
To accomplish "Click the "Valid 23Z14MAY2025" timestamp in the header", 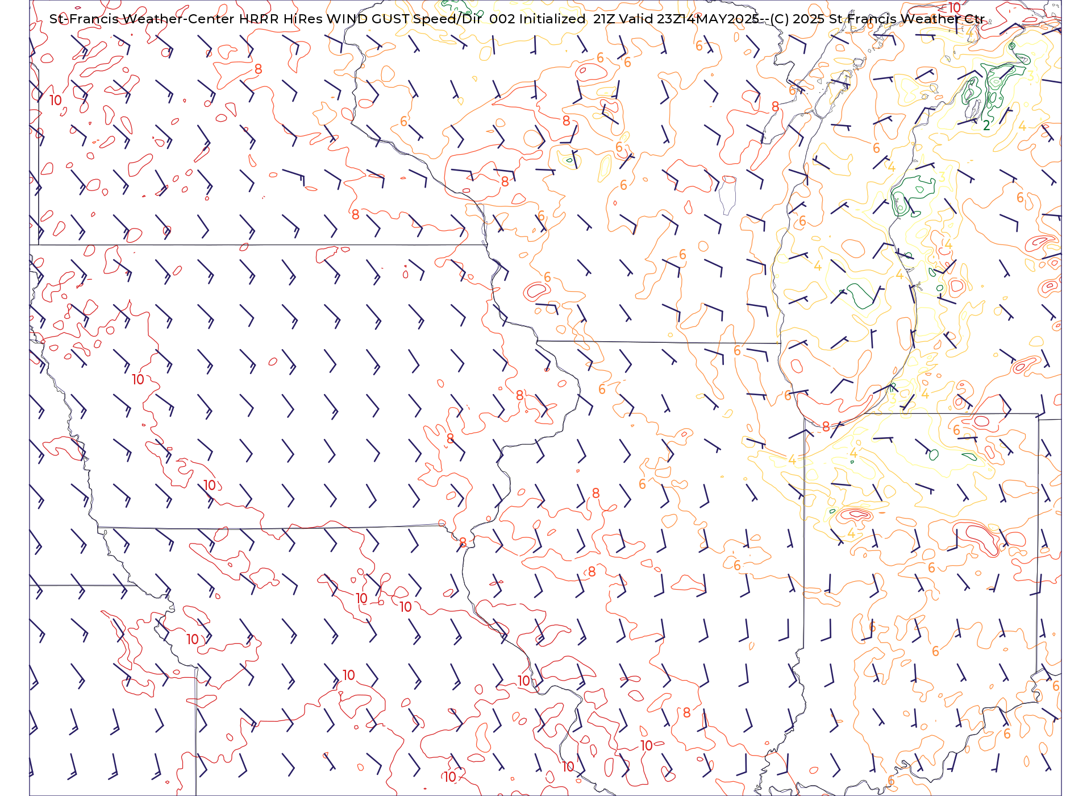I will (690, 19).
